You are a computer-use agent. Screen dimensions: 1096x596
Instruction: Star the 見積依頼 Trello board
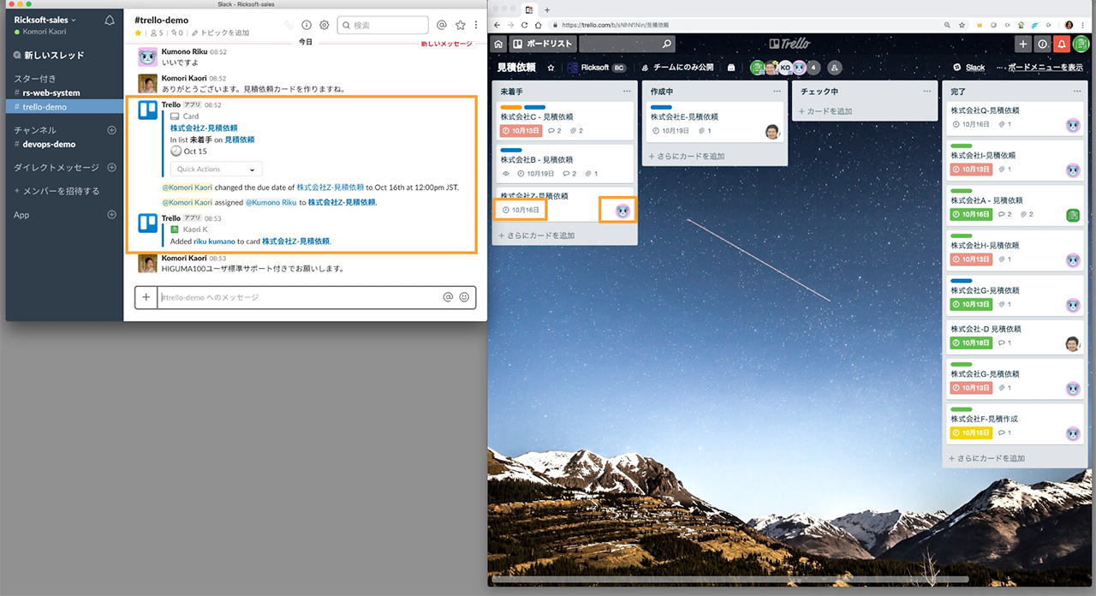(551, 68)
